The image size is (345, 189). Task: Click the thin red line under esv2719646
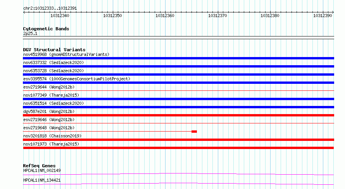tap(178, 123)
